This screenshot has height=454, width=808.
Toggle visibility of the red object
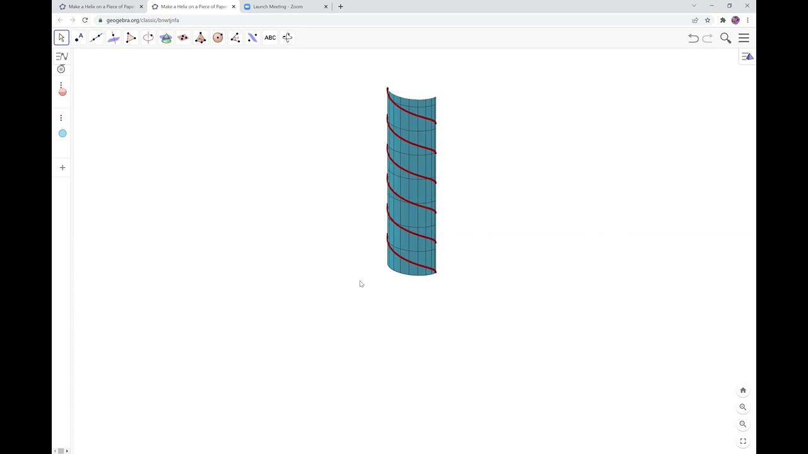[x=62, y=92]
